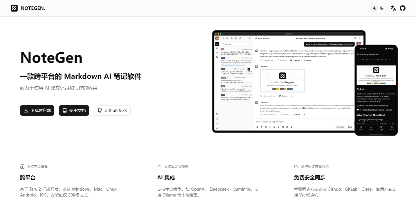Select the 免费安全同步 feature heading
This screenshot has height=209, width=416.
310,178
